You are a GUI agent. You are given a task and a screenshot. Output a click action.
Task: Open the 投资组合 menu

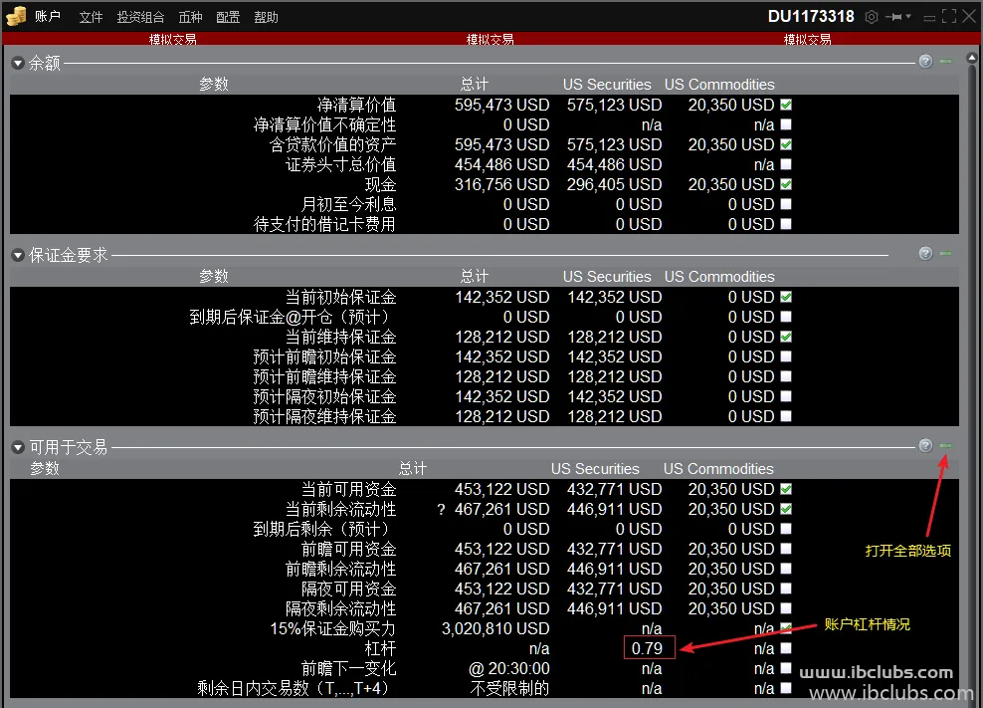click(140, 17)
